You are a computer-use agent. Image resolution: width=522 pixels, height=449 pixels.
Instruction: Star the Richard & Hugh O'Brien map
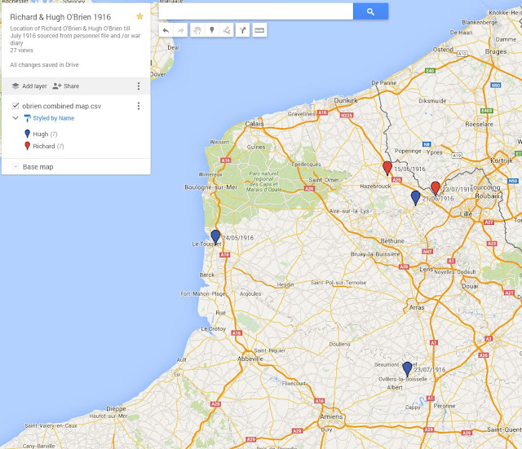click(x=139, y=16)
